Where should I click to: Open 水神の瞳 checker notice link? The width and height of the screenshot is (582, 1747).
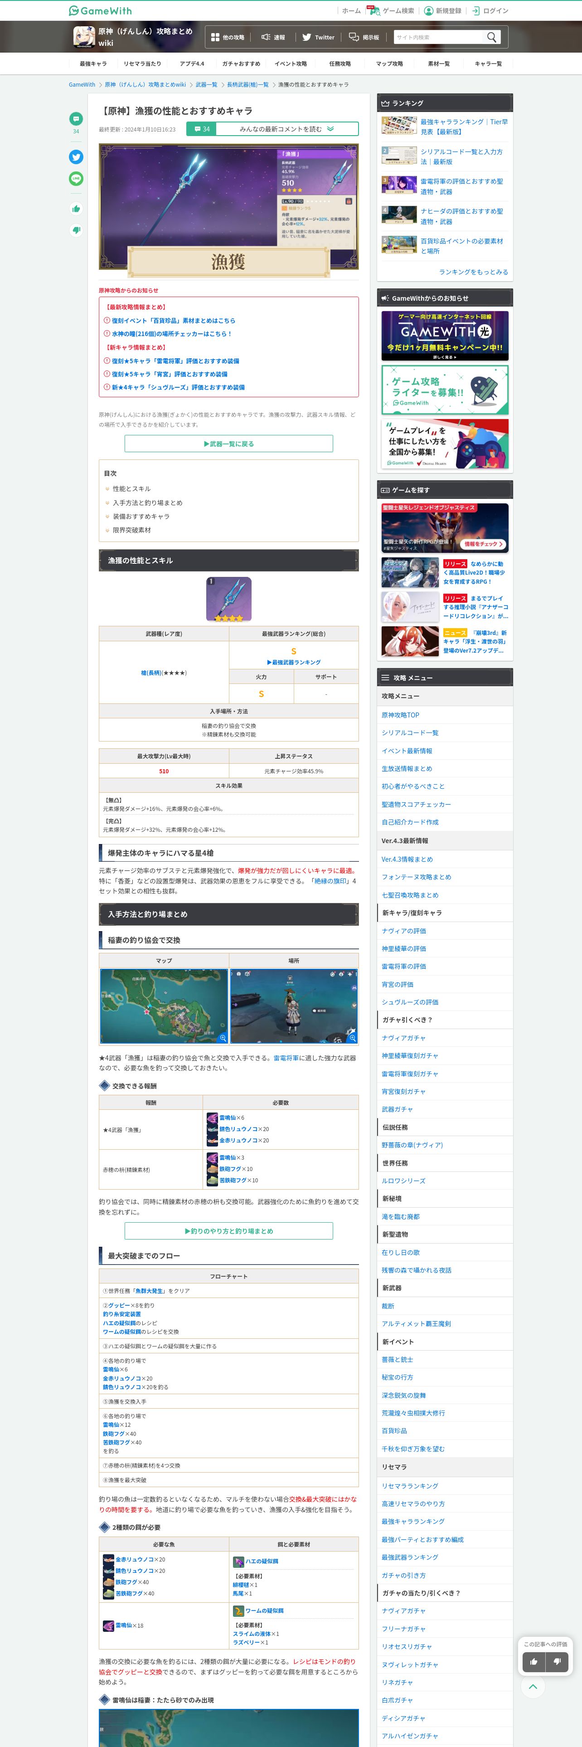[x=171, y=334]
